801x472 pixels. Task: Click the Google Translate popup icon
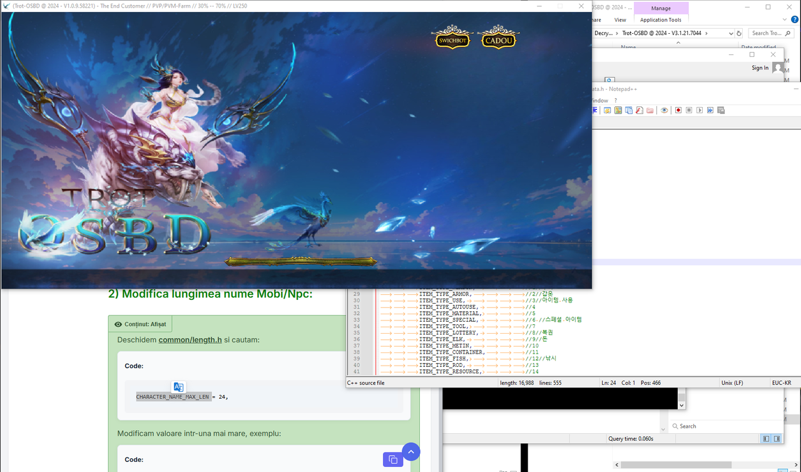178,387
